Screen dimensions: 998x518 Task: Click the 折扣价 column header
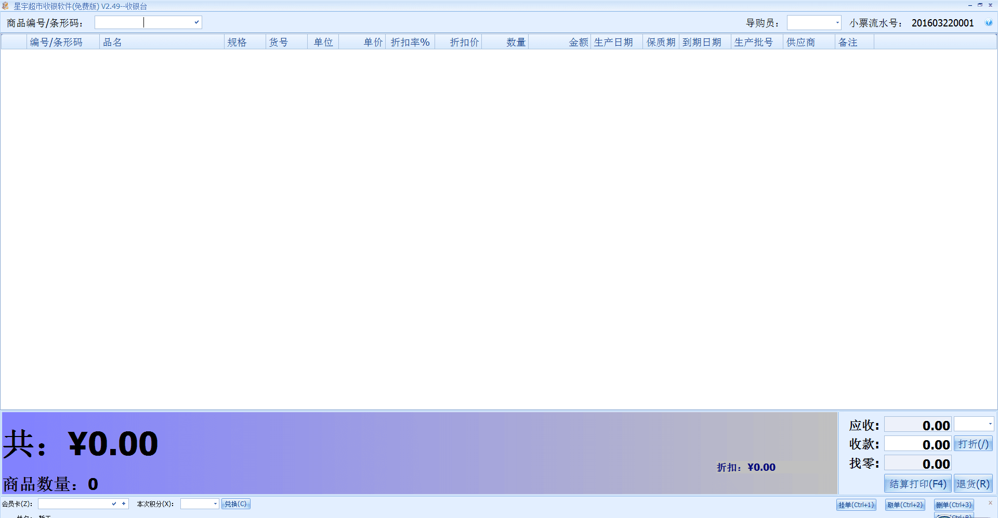458,42
